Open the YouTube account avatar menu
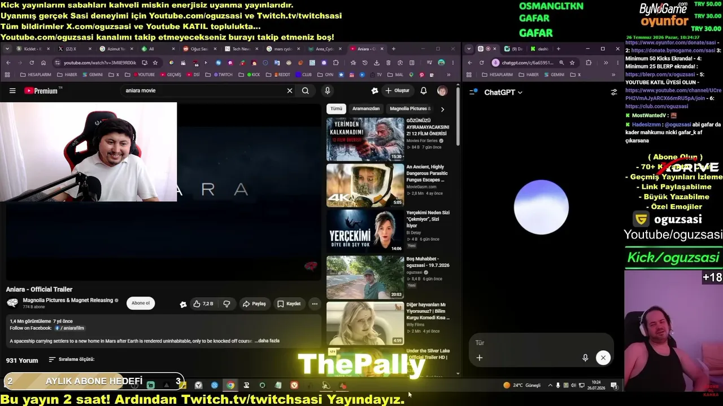This screenshot has width=723, height=406. click(x=442, y=91)
